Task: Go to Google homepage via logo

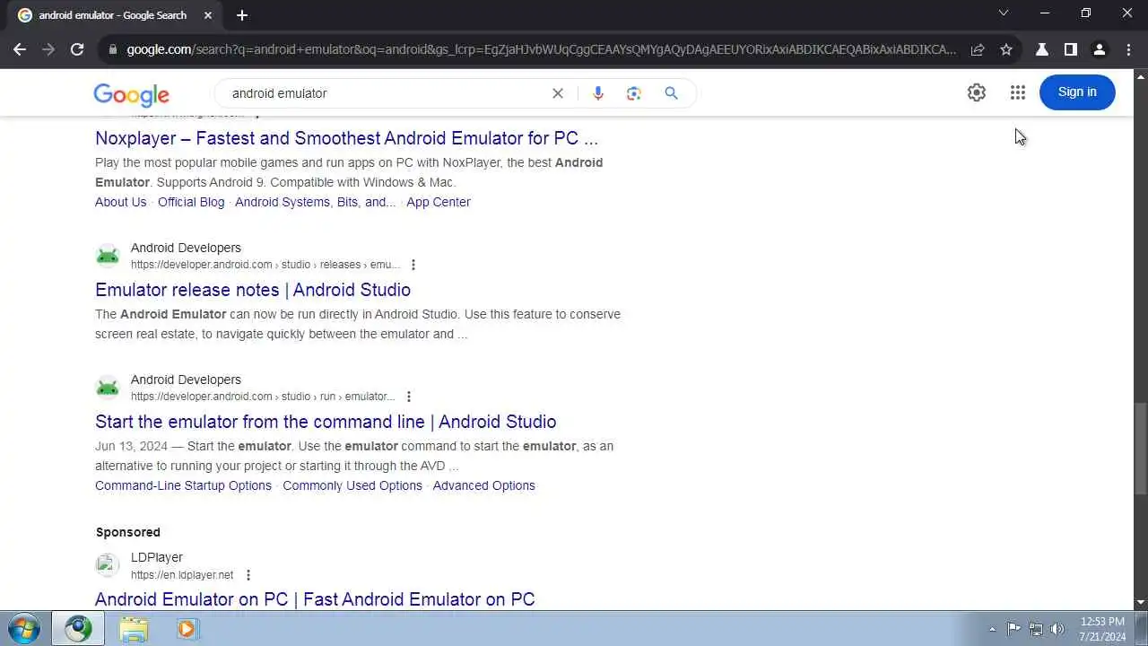Action: pos(131,94)
